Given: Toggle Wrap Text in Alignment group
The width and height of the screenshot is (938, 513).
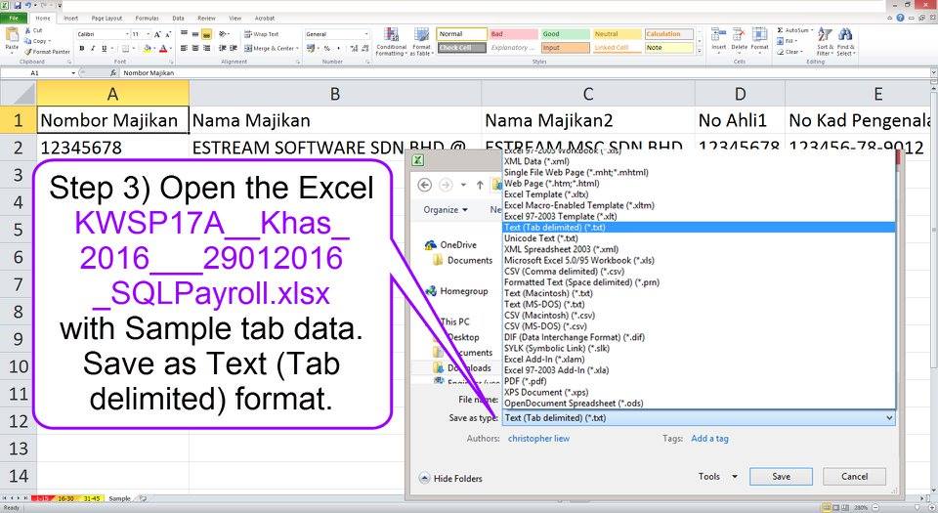Looking at the screenshot, I should 262,34.
